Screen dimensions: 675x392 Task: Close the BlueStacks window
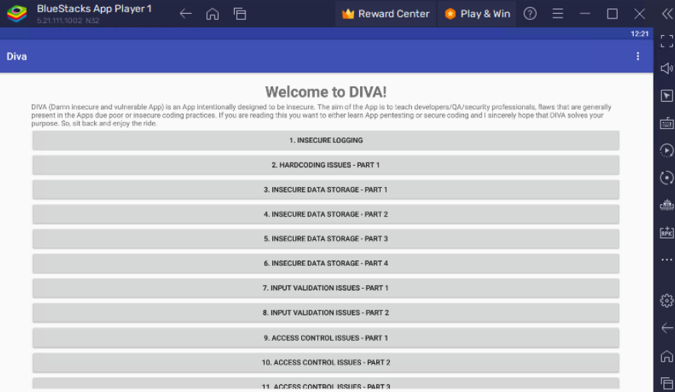click(639, 14)
